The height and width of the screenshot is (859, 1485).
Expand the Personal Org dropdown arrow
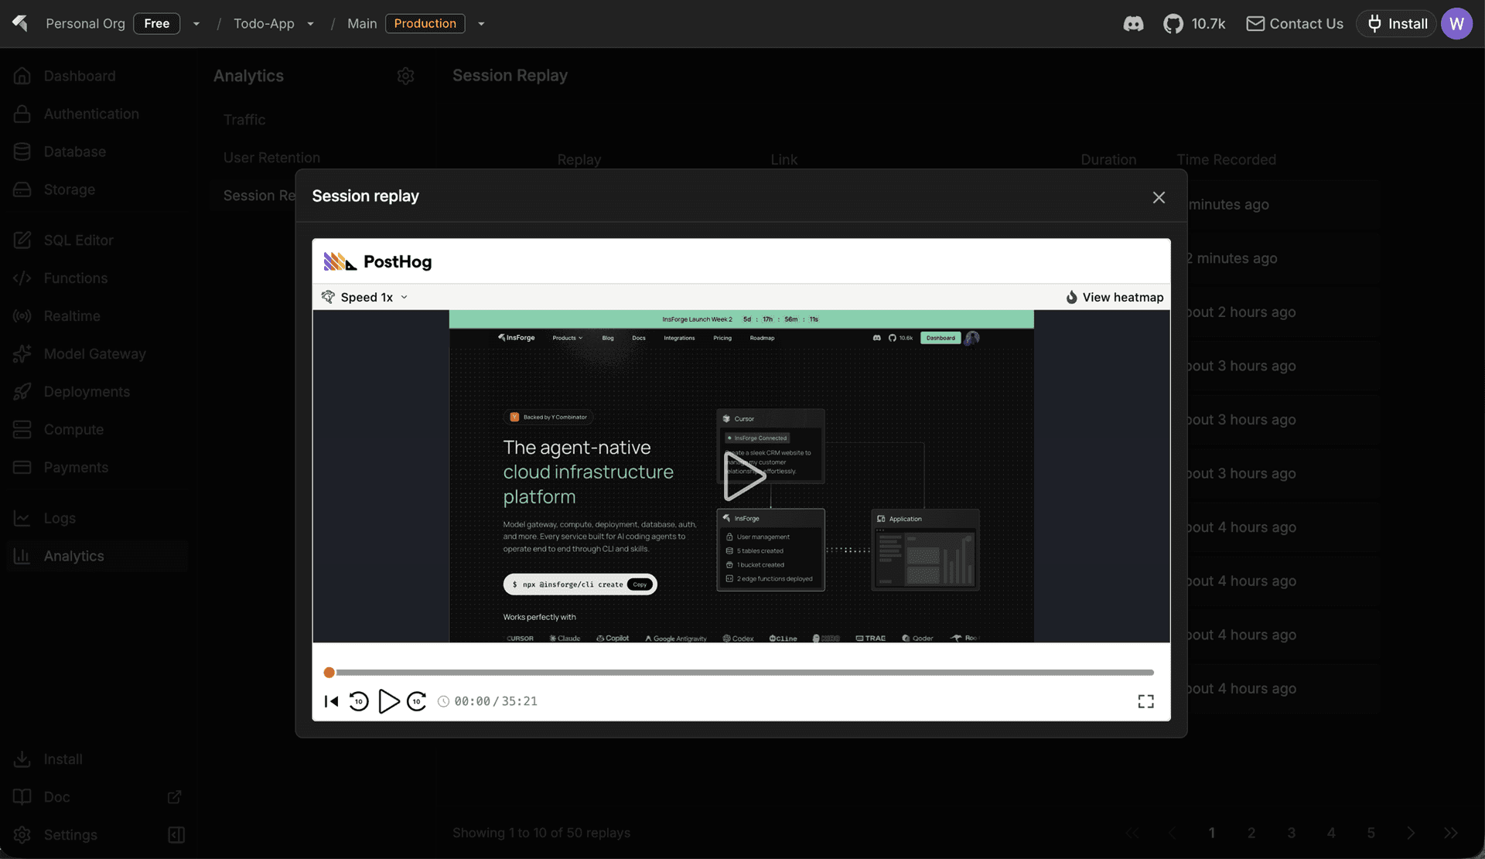click(196, 24)
